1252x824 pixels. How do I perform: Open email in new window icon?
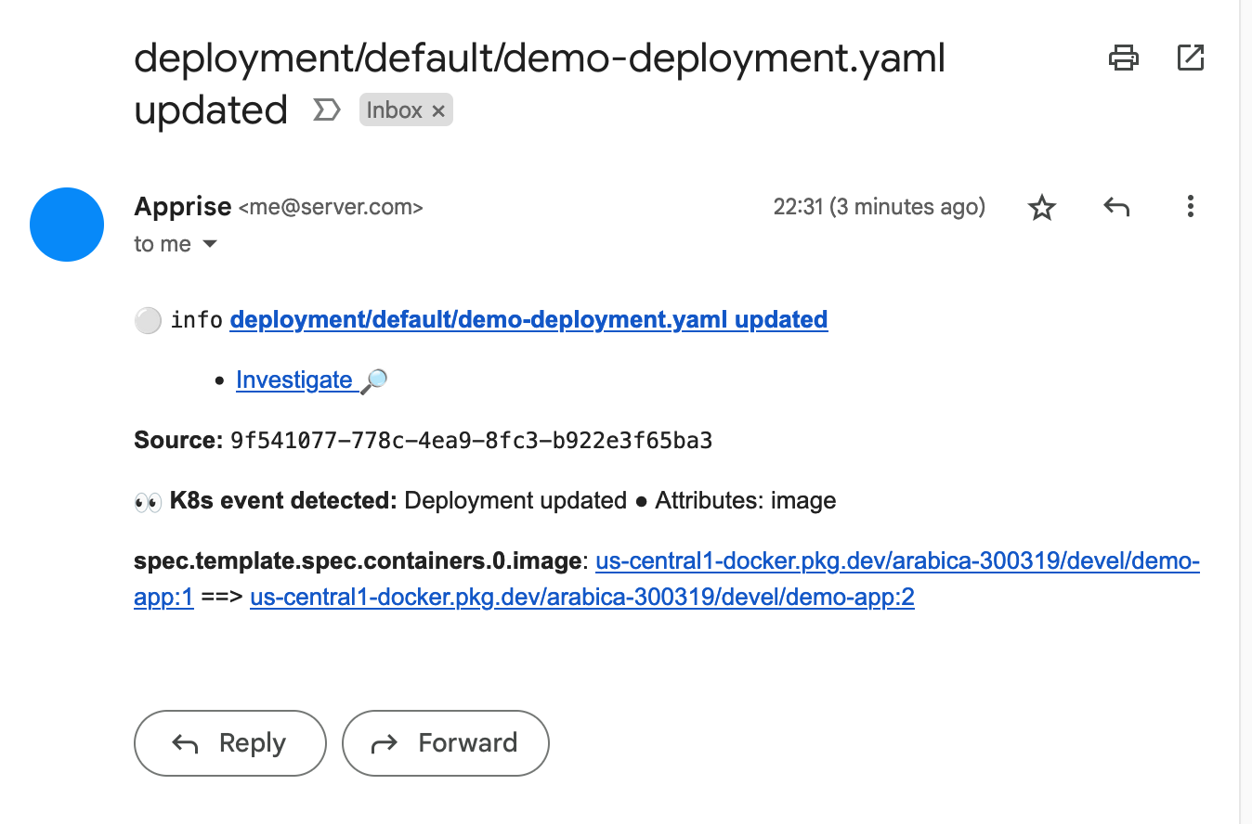coord(1190,58)
